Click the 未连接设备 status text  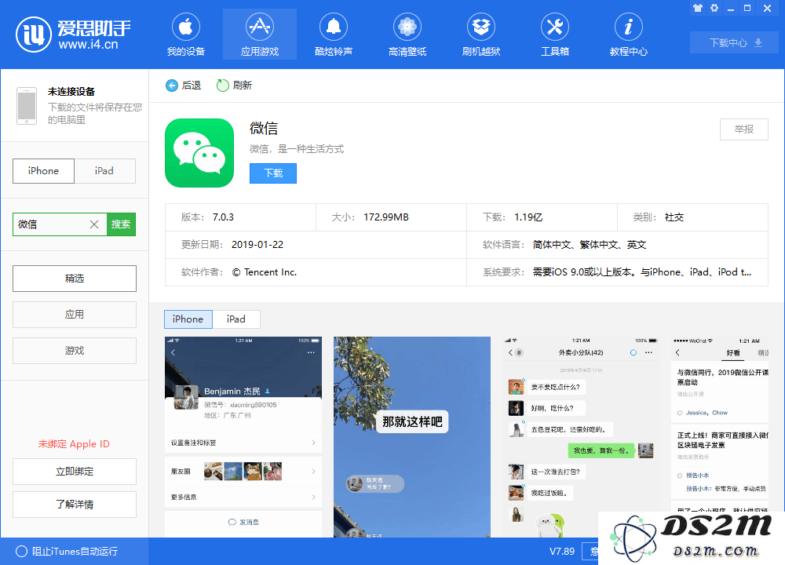click(x=71, y=92)
